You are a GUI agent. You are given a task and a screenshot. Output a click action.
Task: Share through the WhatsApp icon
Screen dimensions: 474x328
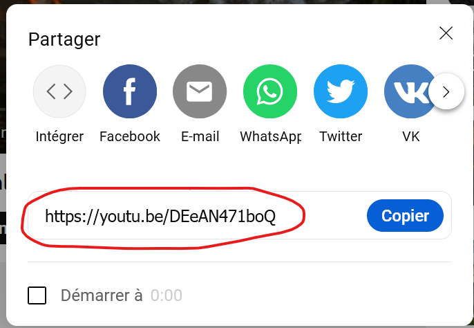[x=270, y=91]
